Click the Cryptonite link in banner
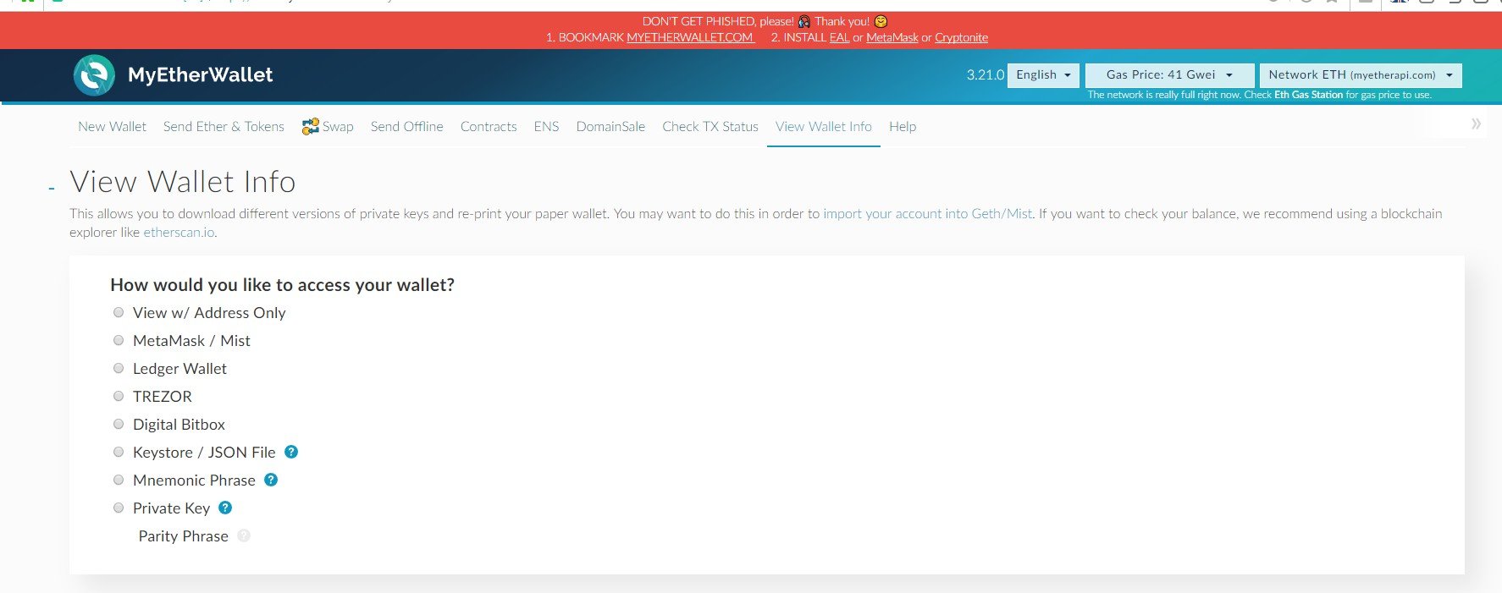Screen dimensions: 1502x593 961,37
